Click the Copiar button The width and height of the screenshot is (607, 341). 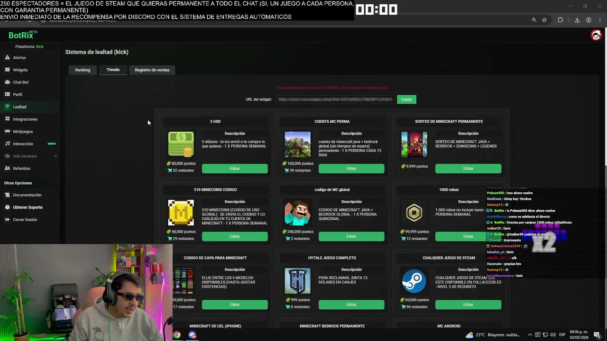[x=406, y=99]
